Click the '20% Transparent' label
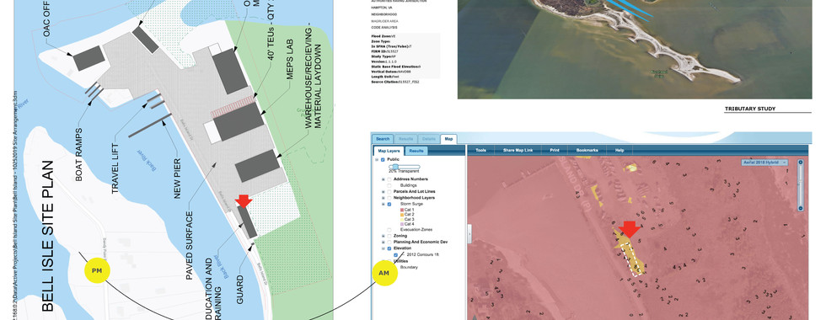Screen dimensions: 826x320 (x=404, y=171)
